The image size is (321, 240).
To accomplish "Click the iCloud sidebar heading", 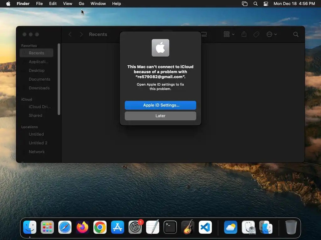I will coord(27,99).
